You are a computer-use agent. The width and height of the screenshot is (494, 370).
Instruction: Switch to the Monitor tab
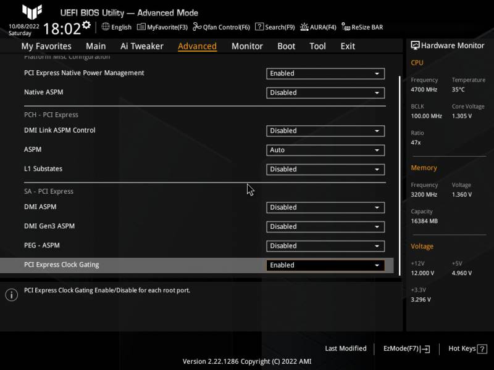coord(247,46)
